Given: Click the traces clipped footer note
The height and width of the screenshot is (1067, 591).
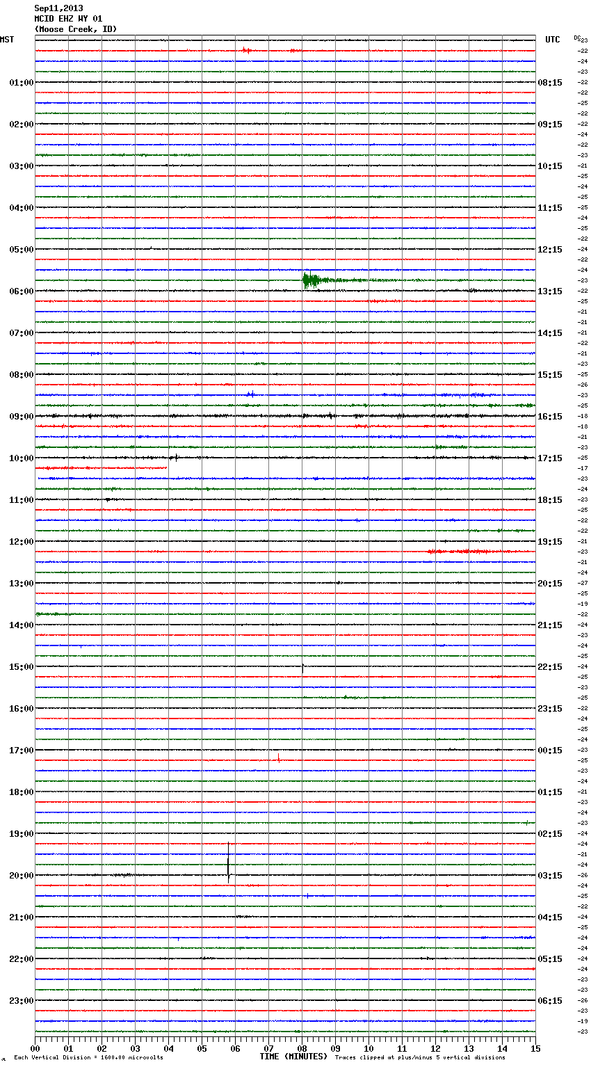Looking at the screenshot, I should point(420,1057).
